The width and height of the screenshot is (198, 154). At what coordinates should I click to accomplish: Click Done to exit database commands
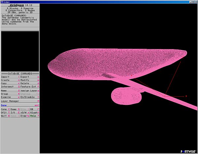20,105
